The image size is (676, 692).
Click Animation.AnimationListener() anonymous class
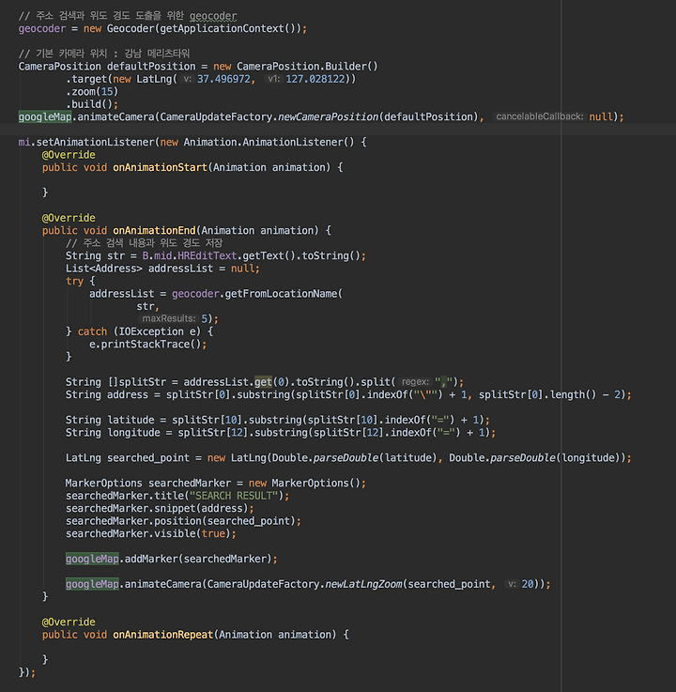pyautogui.click(x=269, y=143)
